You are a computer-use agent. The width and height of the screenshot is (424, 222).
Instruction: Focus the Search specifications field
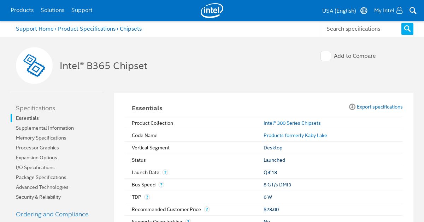pyautogui.click(x=361, y=29)
